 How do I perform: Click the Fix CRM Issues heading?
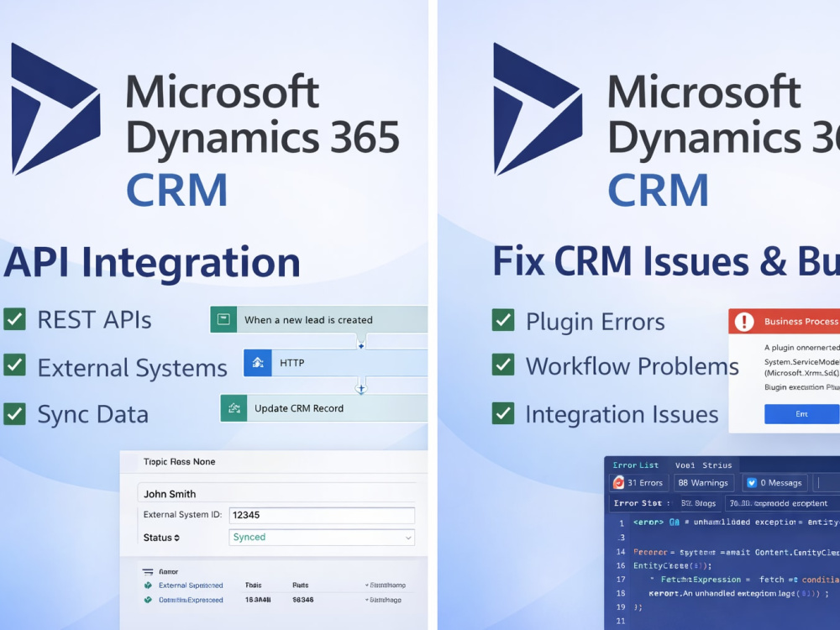point(666,261)
